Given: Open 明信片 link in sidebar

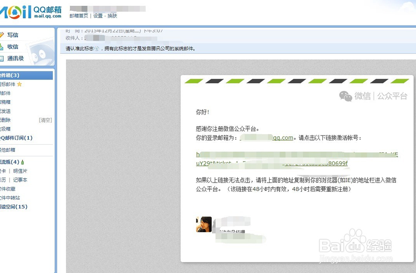Looking at the screenshot, I should click(20, 171).
